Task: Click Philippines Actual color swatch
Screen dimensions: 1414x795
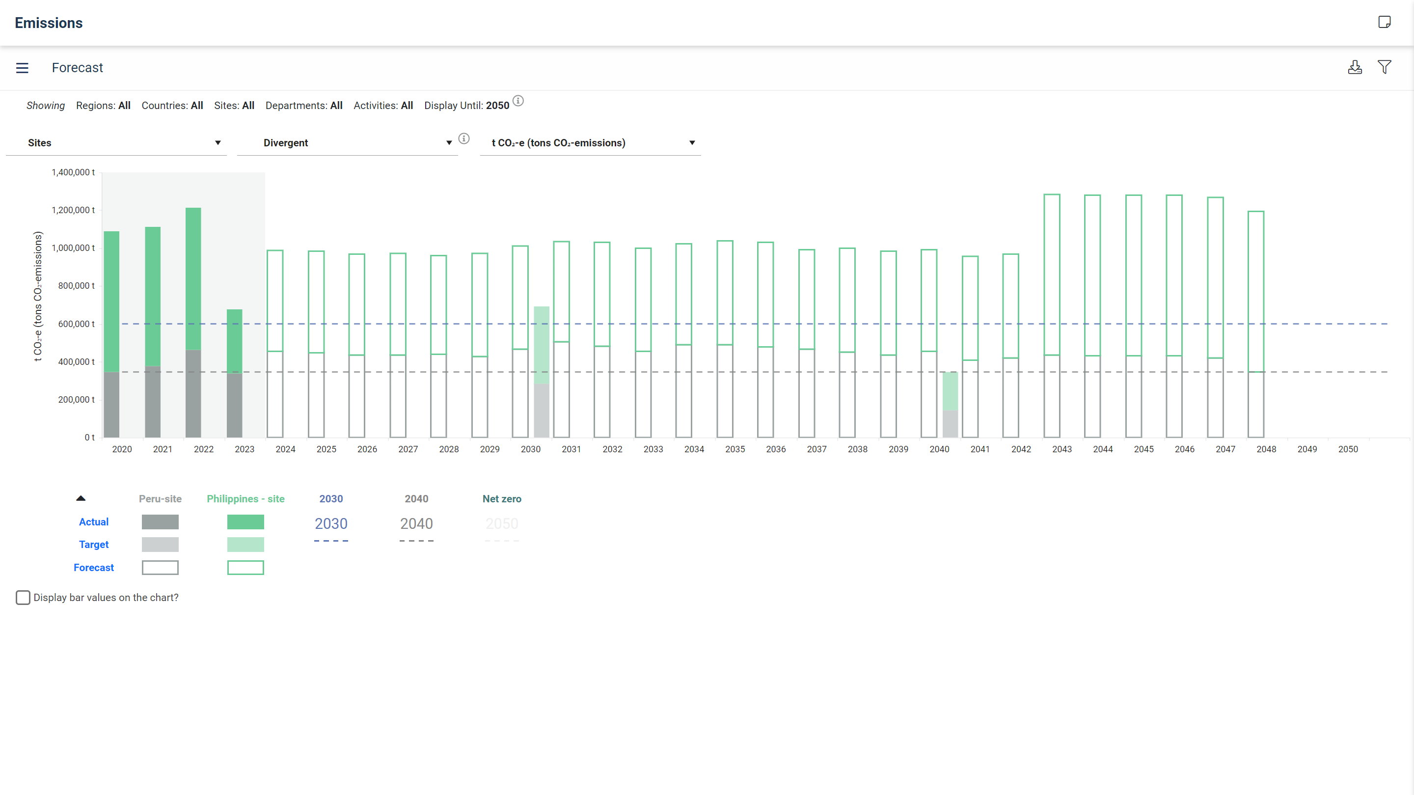Action: click(x=245, y=521)
